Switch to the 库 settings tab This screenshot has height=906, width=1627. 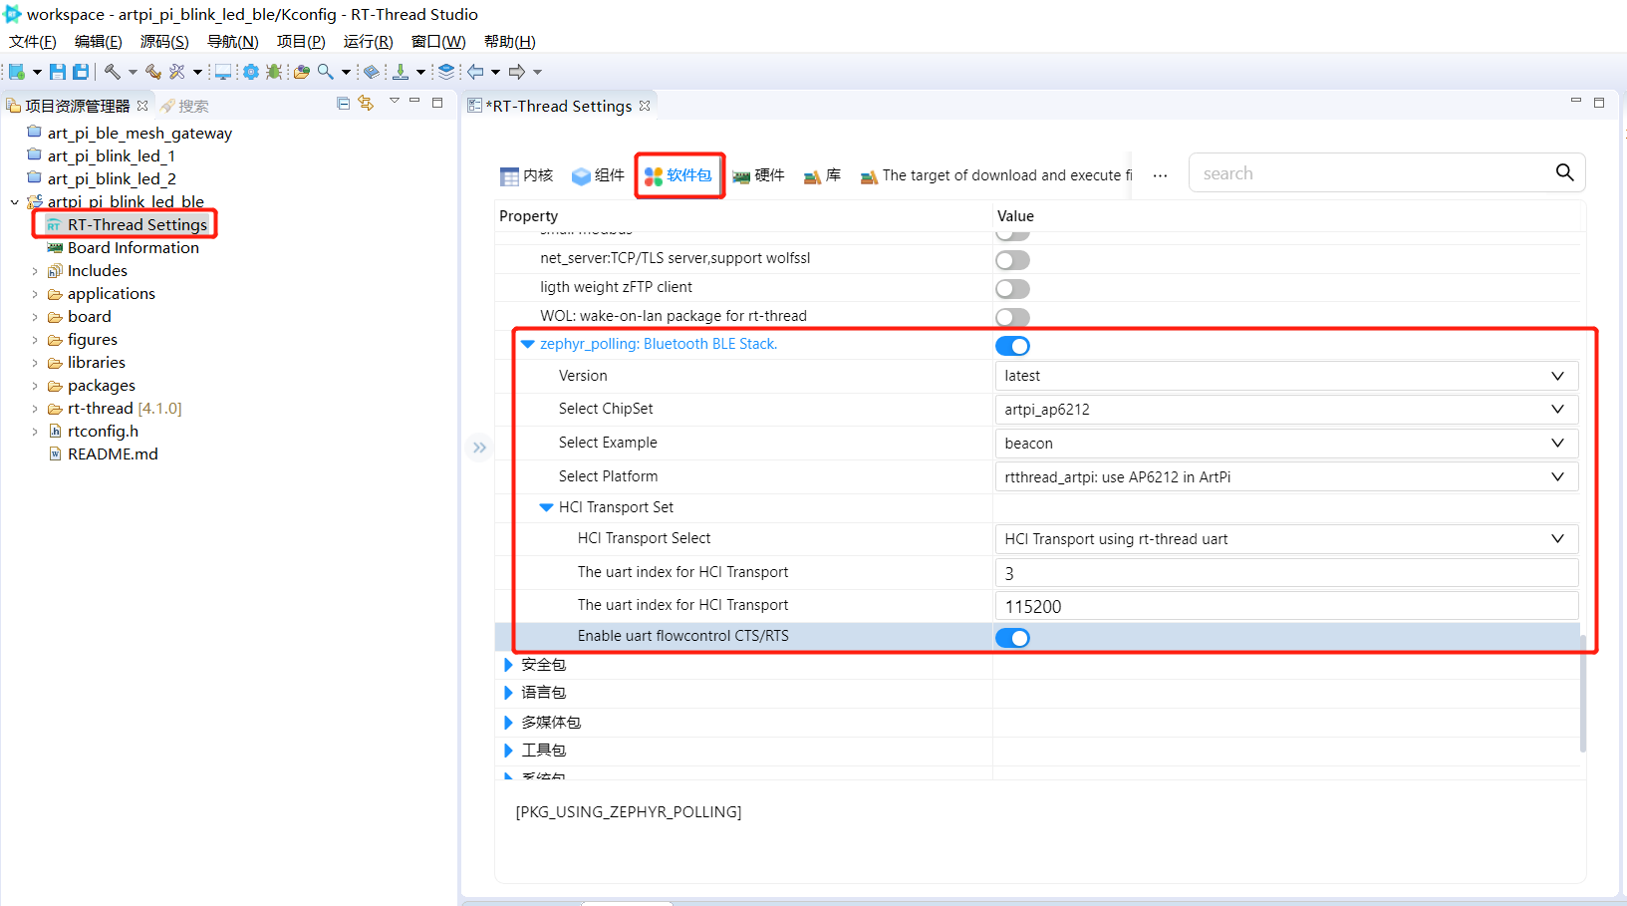point(822,175)
